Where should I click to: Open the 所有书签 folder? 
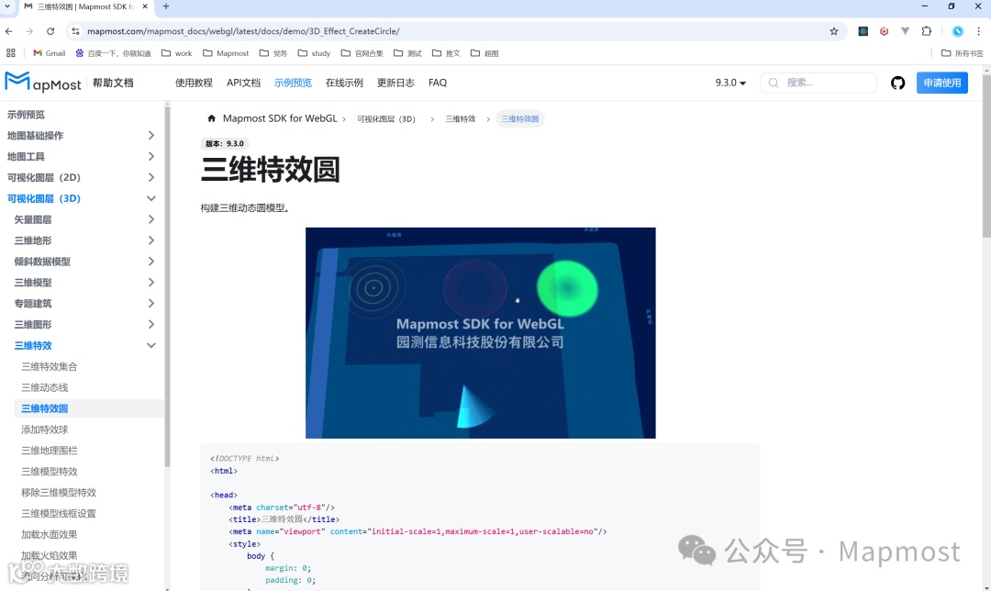pyautogui.click(x=962, y=53)
